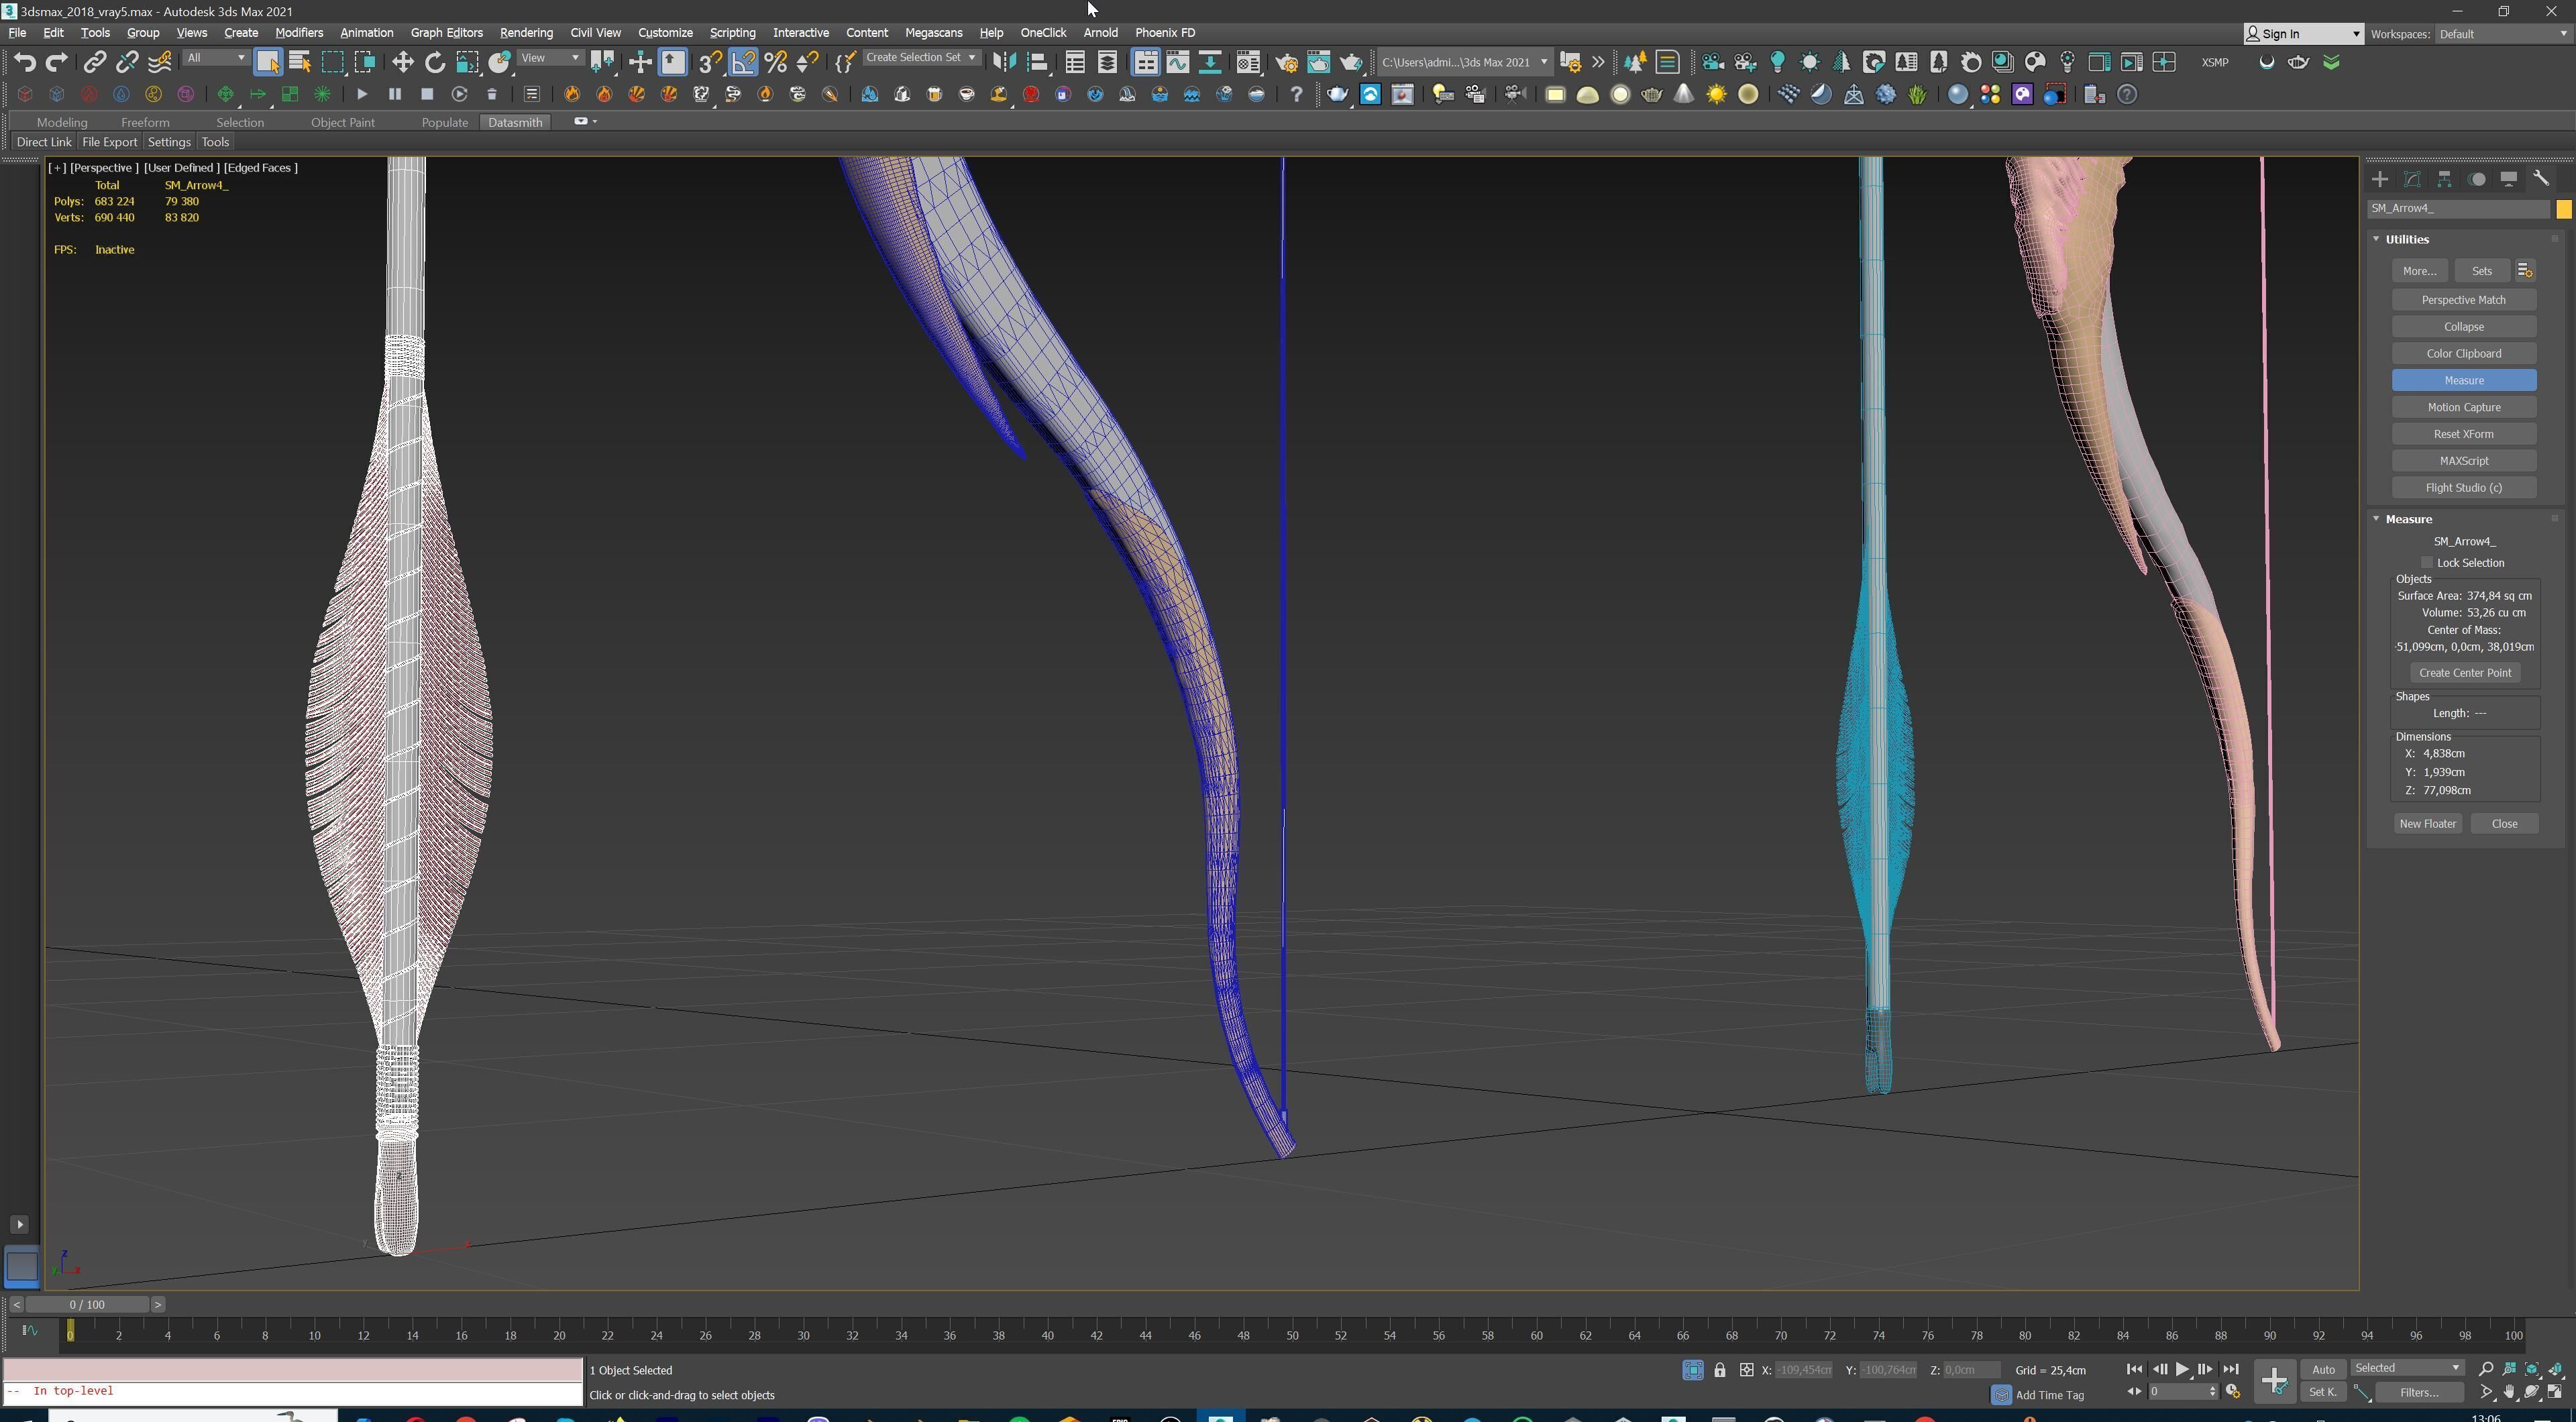This screenshot has height=1422, width=2576.
Task: Click the yellow object color swatch
Action: (2563, 209)
